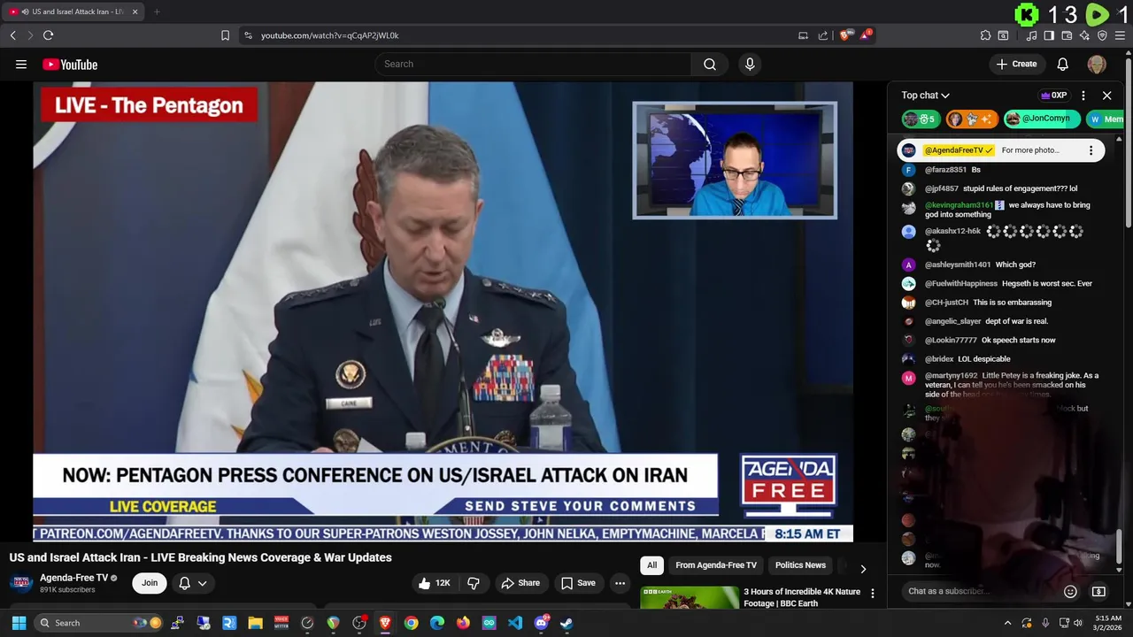Open the YouTube guide hamburger menu

[21, 64]
